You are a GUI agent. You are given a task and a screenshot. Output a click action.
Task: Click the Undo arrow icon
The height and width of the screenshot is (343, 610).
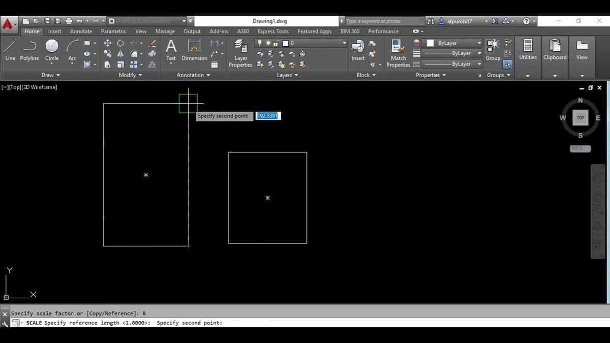point(79,21)
